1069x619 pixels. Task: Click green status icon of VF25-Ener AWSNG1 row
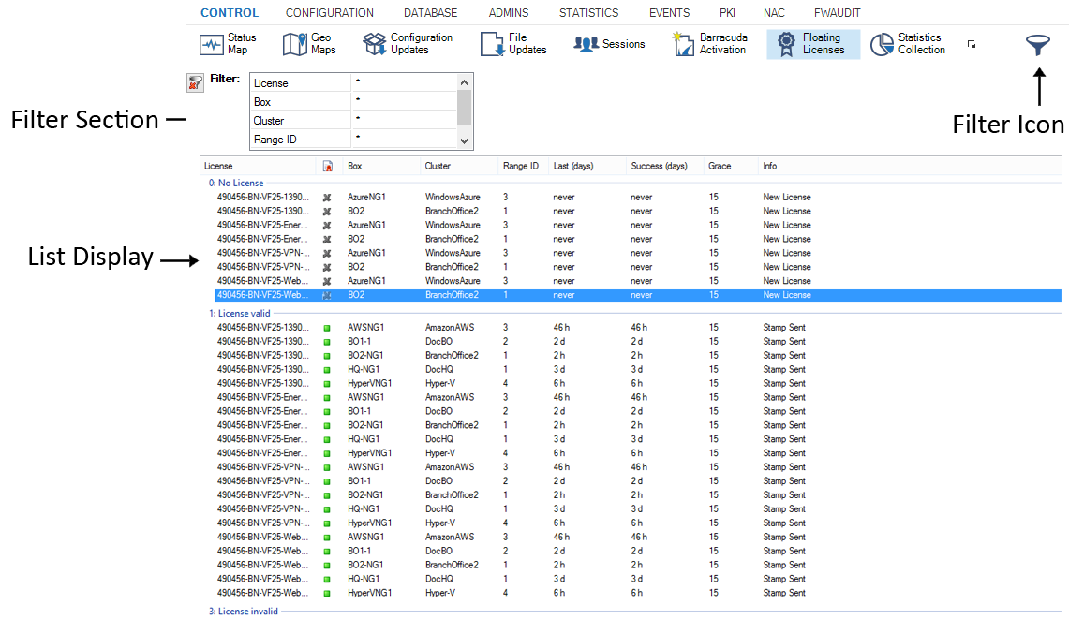coord(327,398)
